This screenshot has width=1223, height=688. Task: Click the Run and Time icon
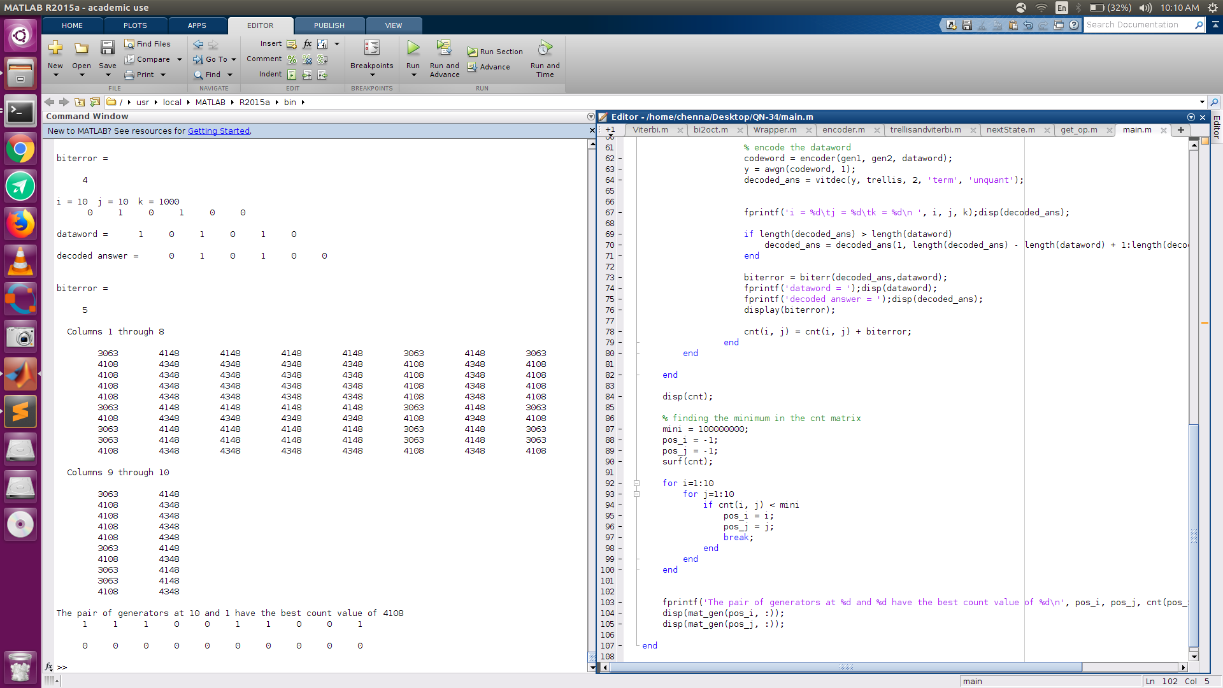[x=545, y=48]
